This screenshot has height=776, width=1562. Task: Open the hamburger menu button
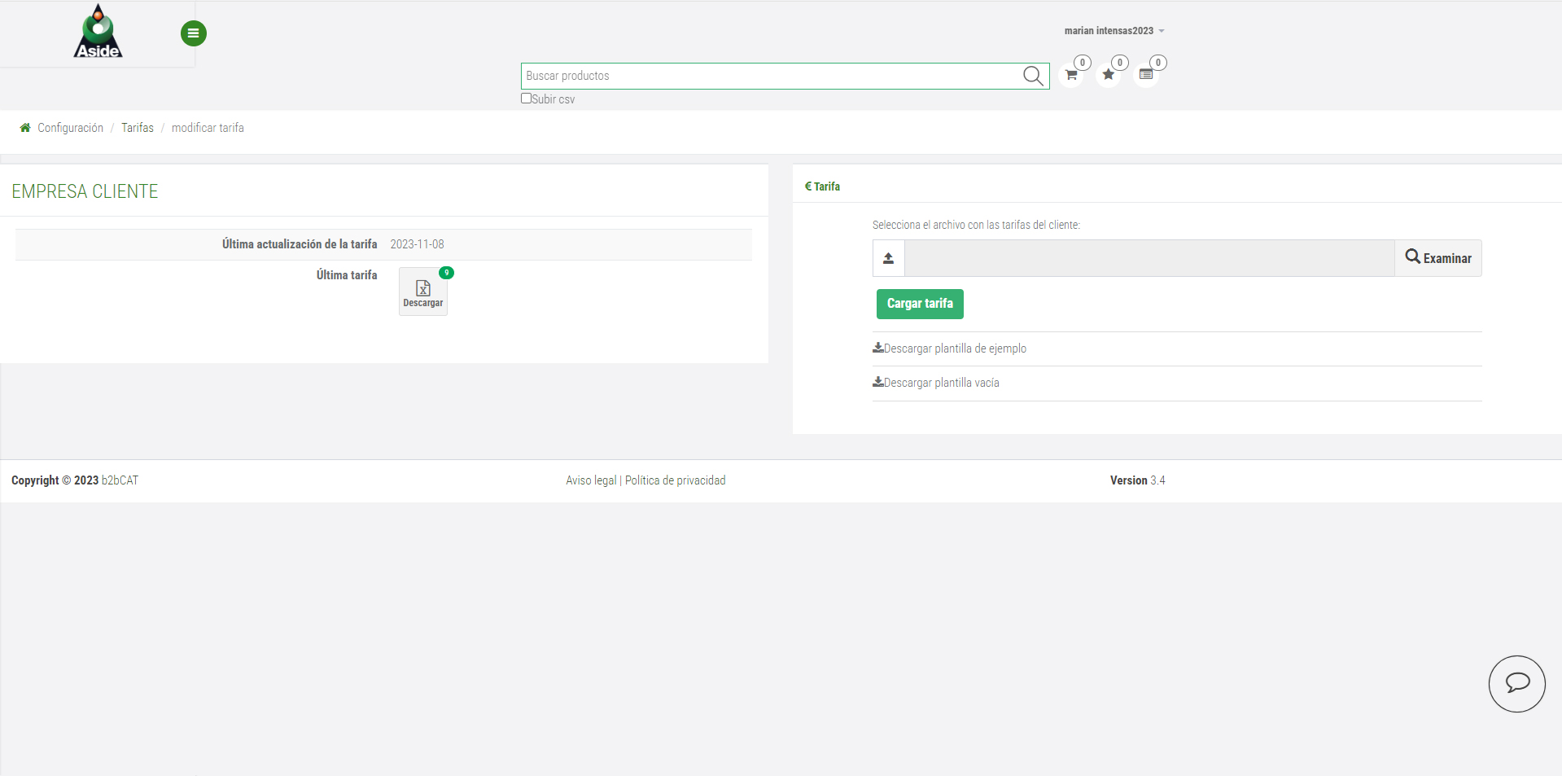point(193,33)
